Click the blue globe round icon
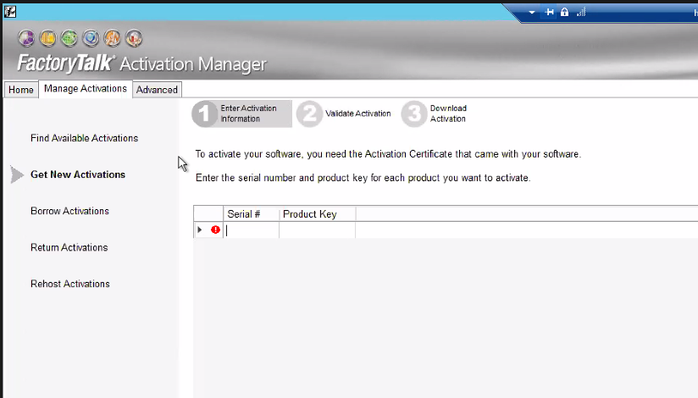The height and width of the screenshot is (398, 698). pos(91,38)
